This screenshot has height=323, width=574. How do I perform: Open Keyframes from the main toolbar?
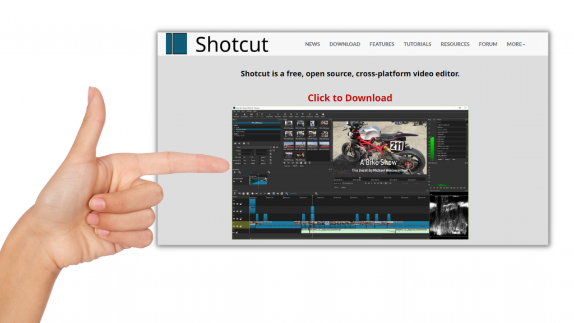pos(309,115)
